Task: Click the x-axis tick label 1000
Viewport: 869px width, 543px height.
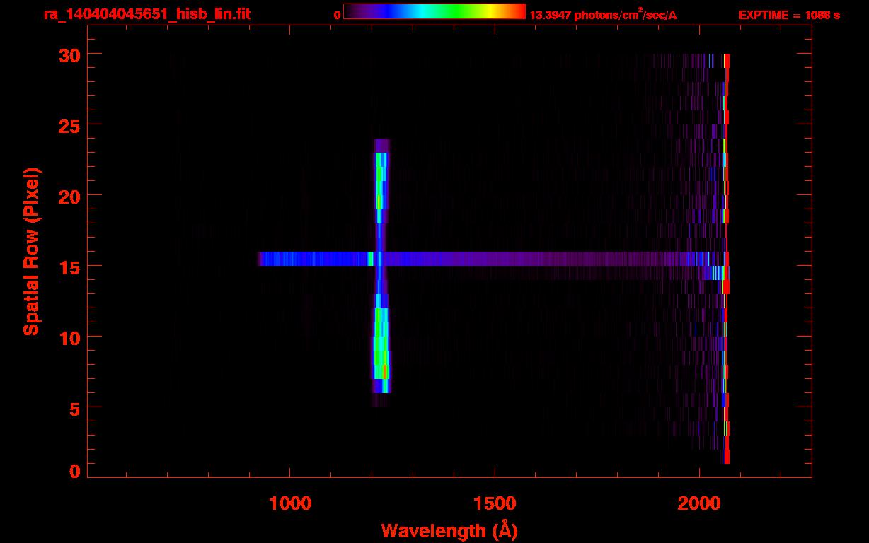Action: [289, 503]
